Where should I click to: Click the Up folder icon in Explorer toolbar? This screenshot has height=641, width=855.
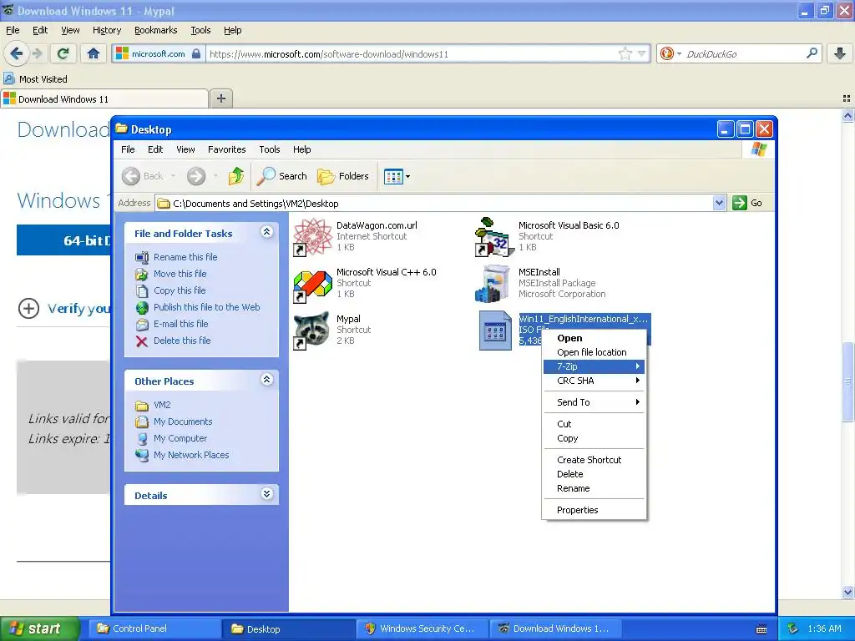[x=236, y=175]
